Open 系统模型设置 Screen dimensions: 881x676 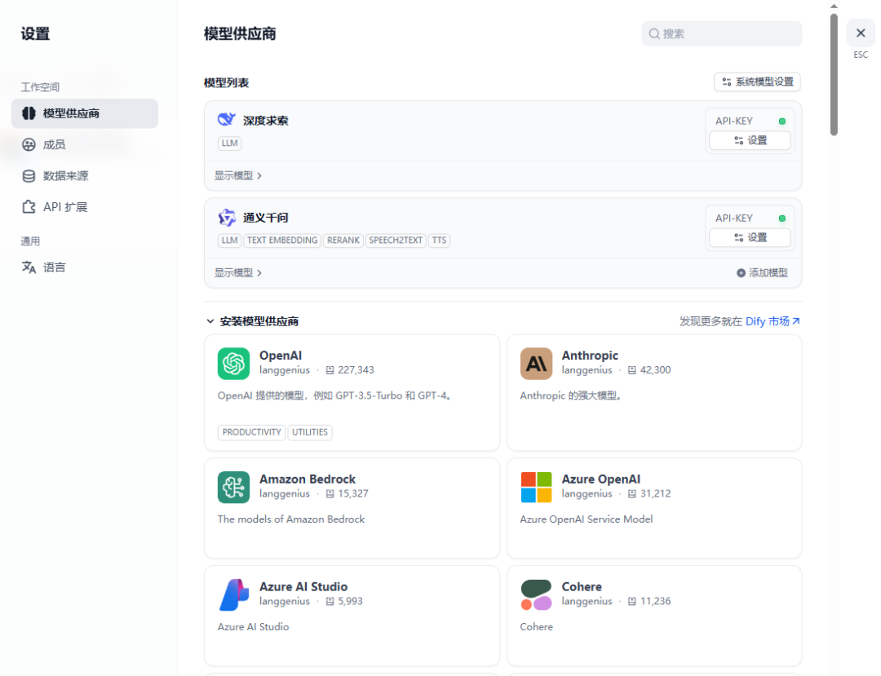tap(757, 82)
